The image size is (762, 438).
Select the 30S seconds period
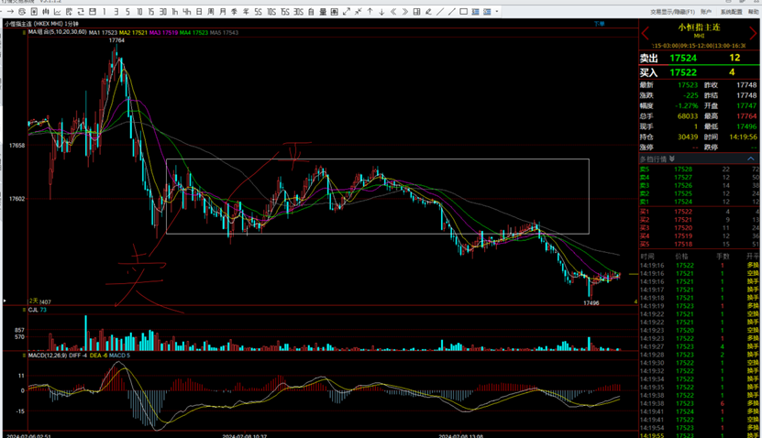pyautogui.click(x=298, y=12)
